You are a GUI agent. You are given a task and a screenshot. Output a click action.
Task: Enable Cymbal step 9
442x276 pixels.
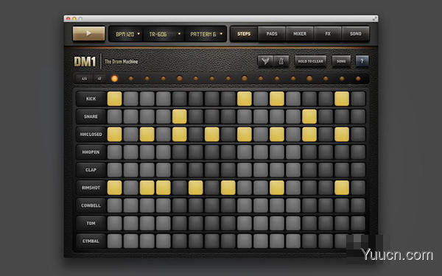tap(245, 241)
